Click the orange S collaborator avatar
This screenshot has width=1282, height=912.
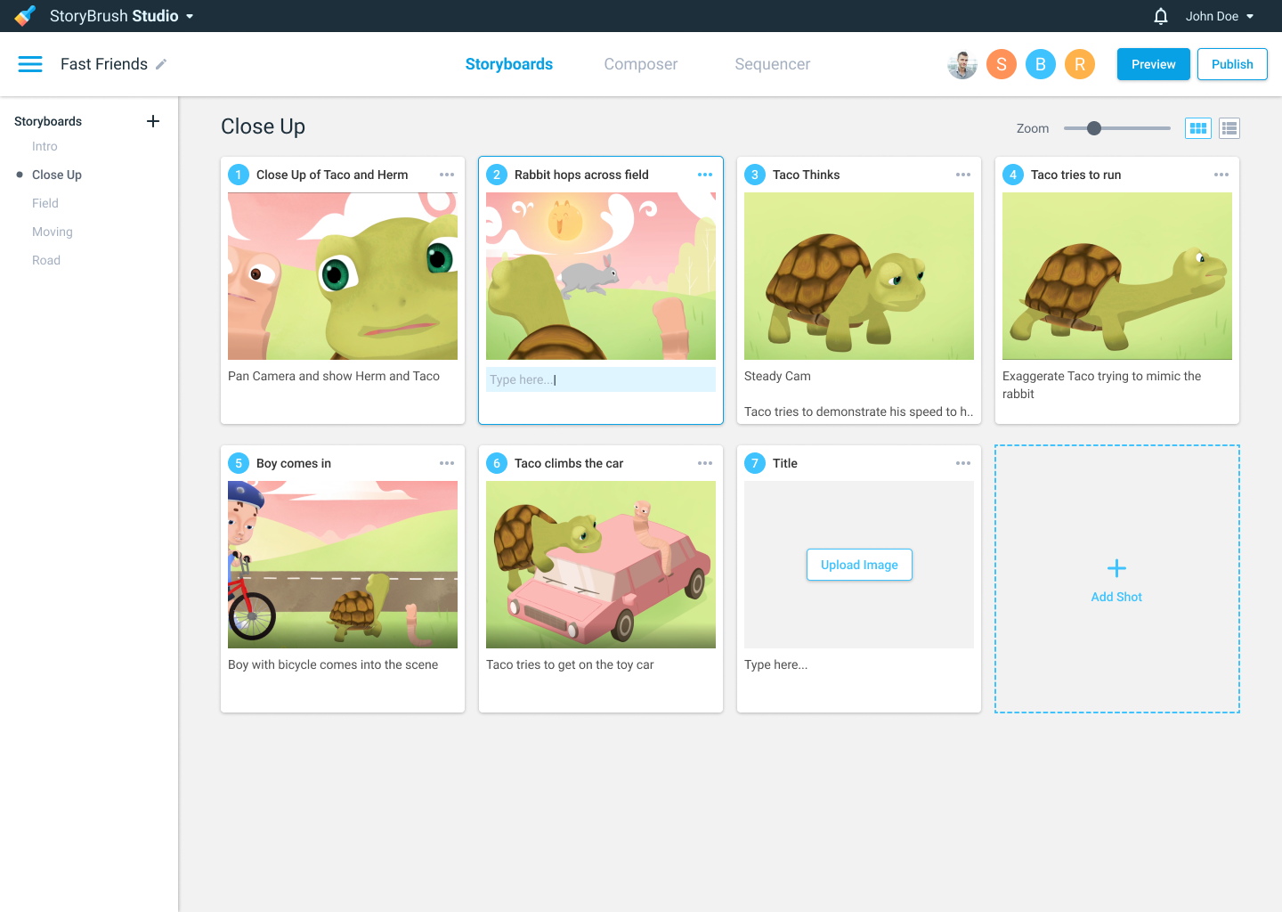(1002, 64)
